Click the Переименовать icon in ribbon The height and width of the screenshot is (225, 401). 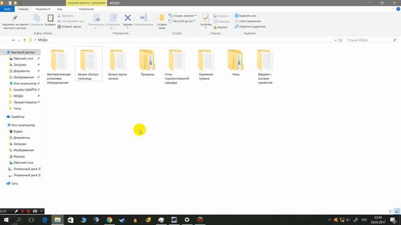(x=143, y=20)
